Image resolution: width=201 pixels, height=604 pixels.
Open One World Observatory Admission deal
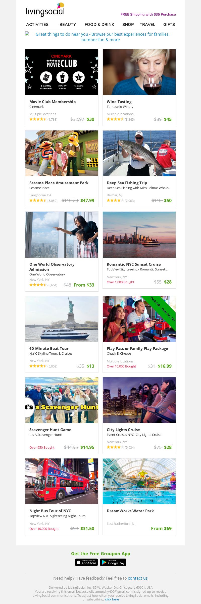52,267
